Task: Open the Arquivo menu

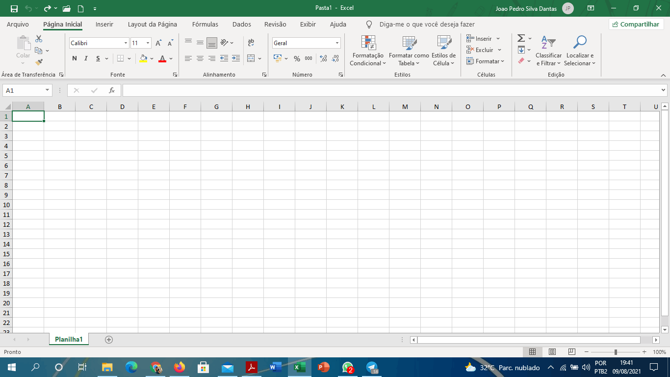Action: pyautogui.click(x=18, y=24)
